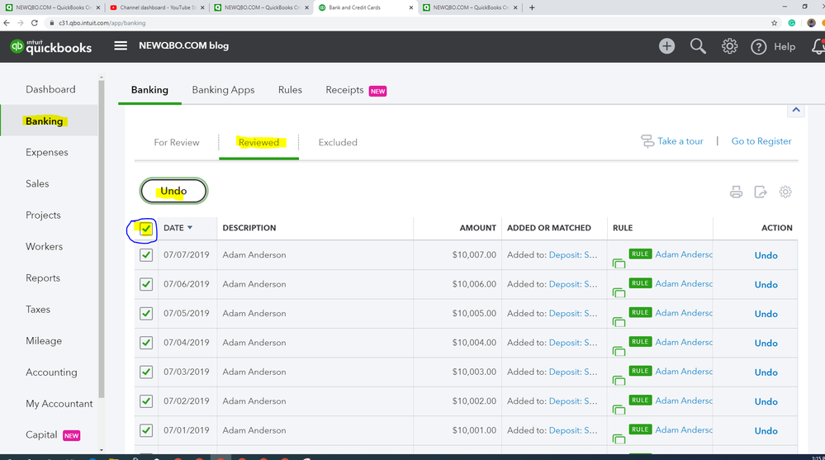Image resolution: width=825 pixels, height=460 pixels.
Task: Open Adam Anderson rule link, 07/05/2019 row
Action: pyautogui.click(x=684, y=313)
